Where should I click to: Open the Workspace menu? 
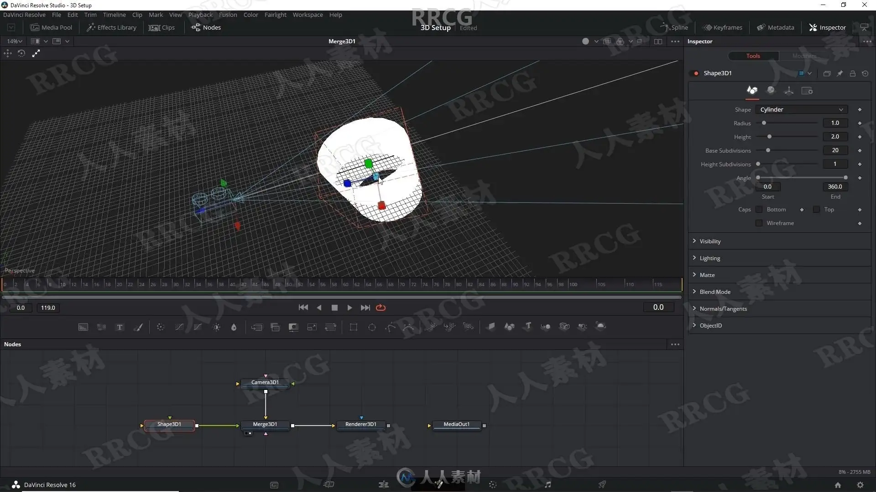(308, 15)
